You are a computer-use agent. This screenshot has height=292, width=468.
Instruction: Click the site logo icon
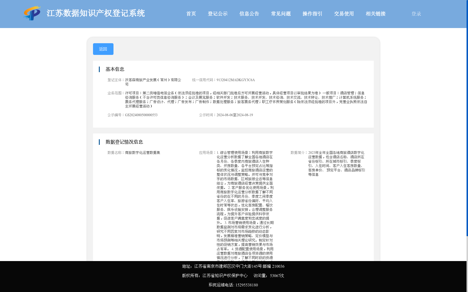point(32,13)
